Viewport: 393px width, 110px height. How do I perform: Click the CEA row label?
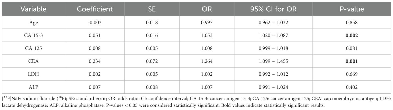click(34, 61)
